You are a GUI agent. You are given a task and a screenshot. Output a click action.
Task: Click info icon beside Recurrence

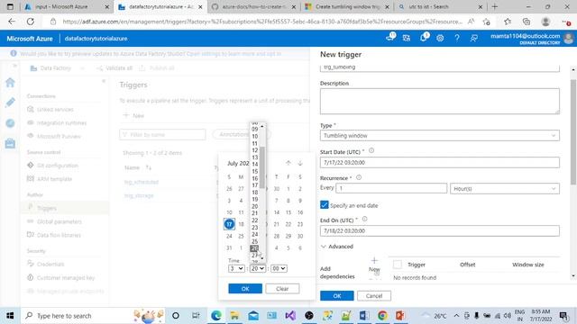point(359,177)
